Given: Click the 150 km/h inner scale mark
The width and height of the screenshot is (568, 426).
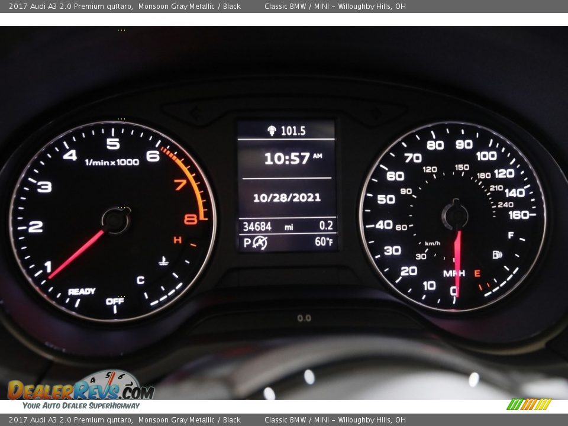Looking at the screenshot, I should [x=462, y=167].
